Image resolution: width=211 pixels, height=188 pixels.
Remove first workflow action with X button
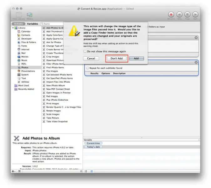point(196,38)
